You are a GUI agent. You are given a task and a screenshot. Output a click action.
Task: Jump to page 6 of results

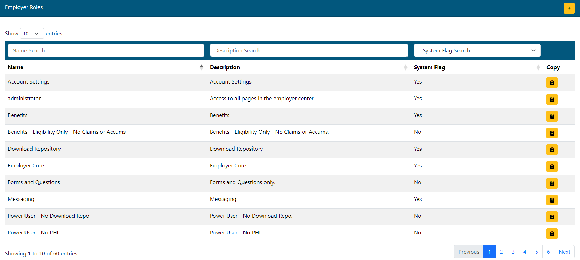548,252
